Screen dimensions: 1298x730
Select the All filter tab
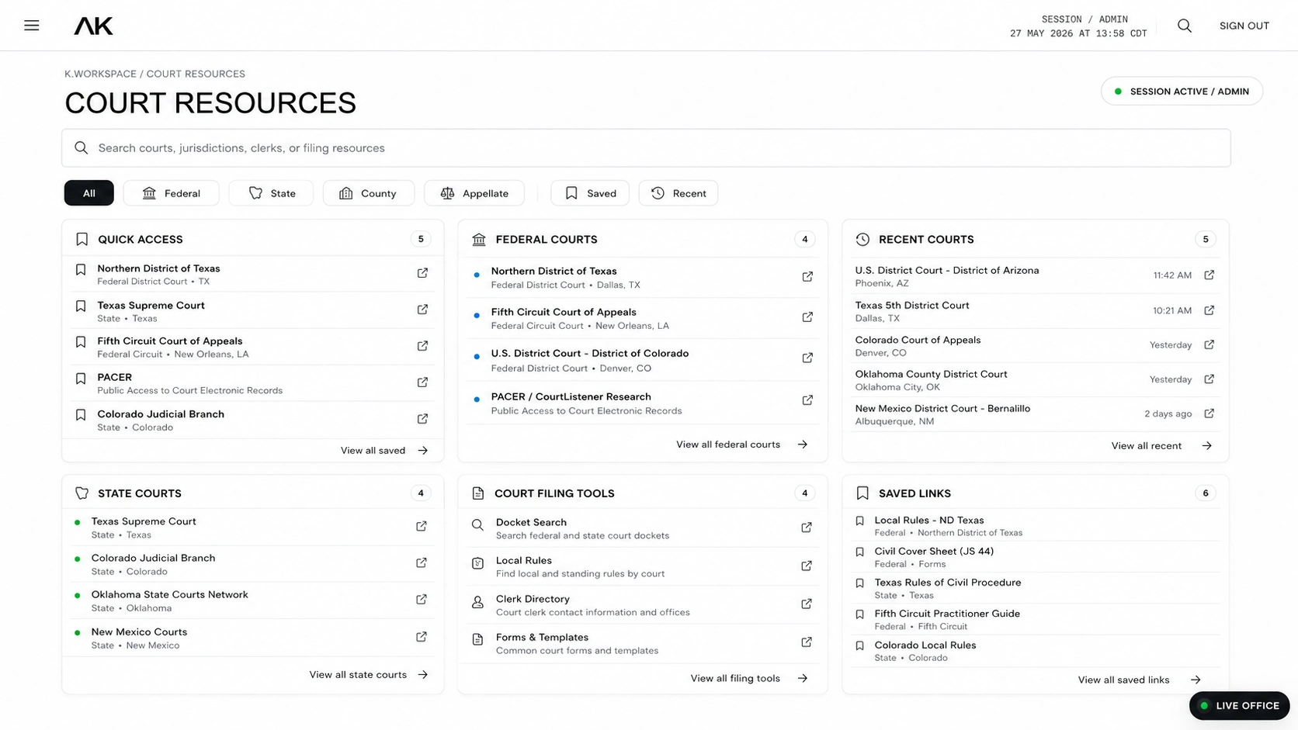pyautogui.click(x=89, y=193)
